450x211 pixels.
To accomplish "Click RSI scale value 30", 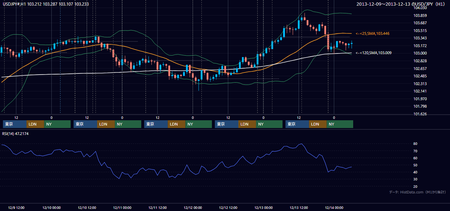I will [x=415, y=179].
